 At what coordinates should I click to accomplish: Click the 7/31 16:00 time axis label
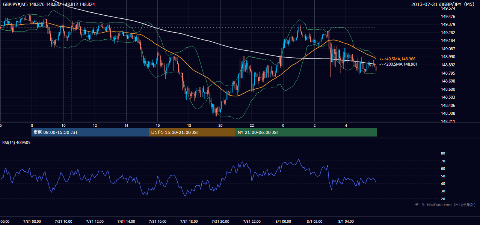[158, 221]
